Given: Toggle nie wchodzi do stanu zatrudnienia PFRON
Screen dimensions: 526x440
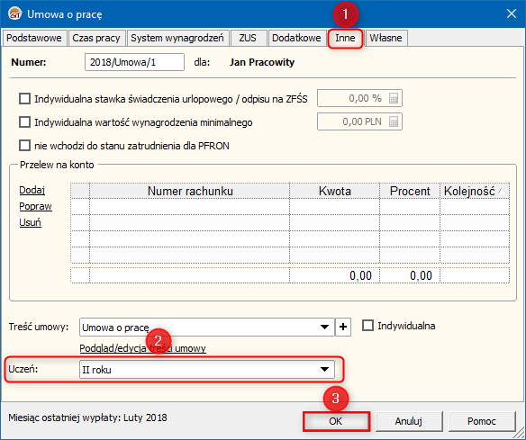Looking at the screenshot, I should (x=24, y=146).
